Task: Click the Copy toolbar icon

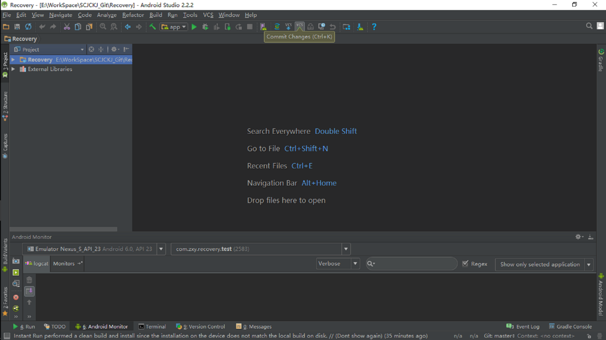Action: 78,27
